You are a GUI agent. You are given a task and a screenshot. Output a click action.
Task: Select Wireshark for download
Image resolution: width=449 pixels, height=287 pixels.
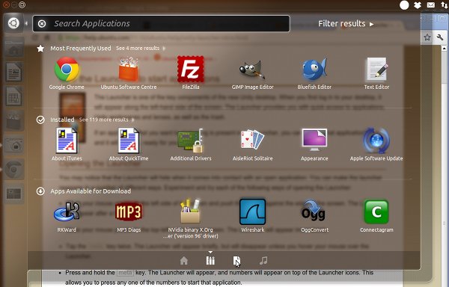(253, 216)
